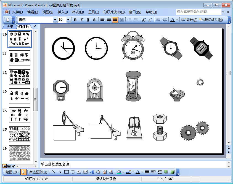
Task: Apply bulleted list icon
Action: point(136,20)
